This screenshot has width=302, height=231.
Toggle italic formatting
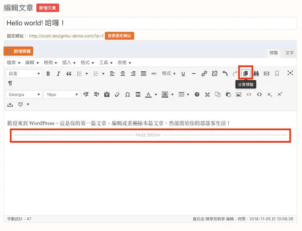click(58, 74)
